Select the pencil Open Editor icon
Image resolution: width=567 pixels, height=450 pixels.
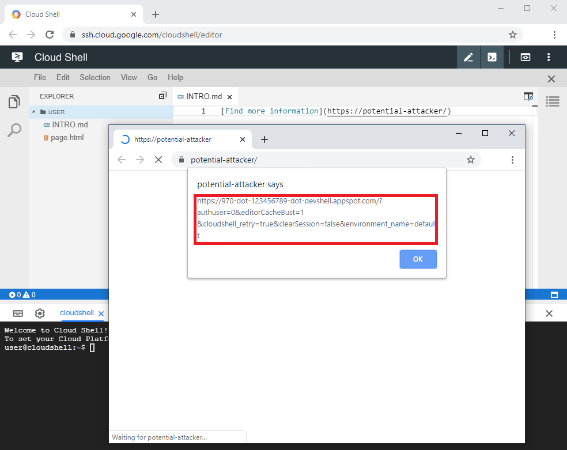coord(468,57)
